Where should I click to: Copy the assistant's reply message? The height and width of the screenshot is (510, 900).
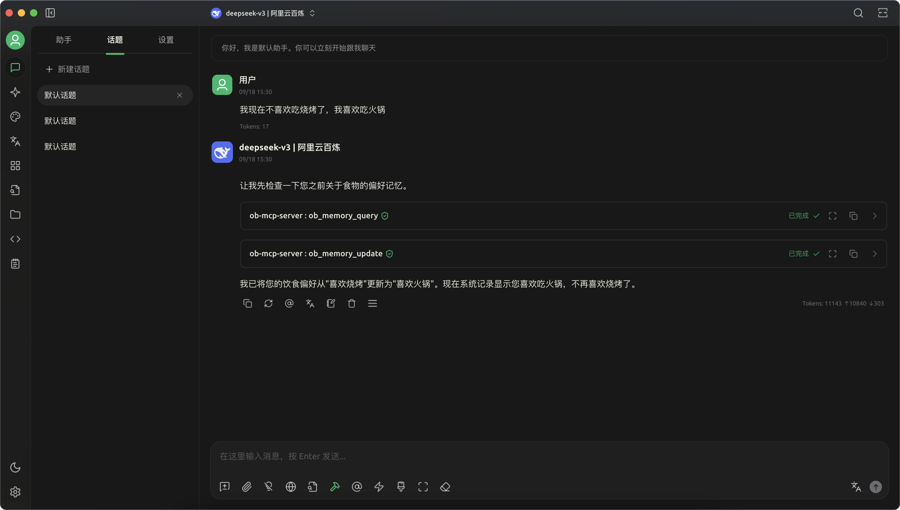[x=248, y=303]
